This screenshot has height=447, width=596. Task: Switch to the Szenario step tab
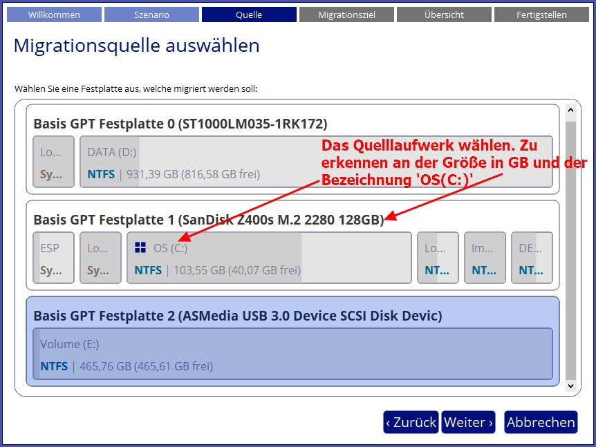(x=151, y=15)
